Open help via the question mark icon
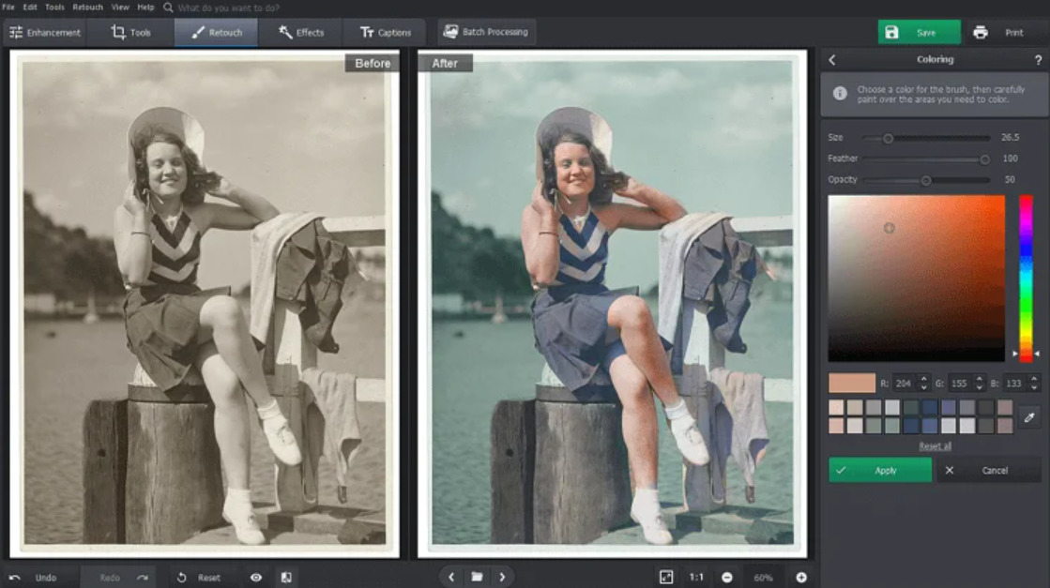The image size is (1050, 588). (1038, 60)
